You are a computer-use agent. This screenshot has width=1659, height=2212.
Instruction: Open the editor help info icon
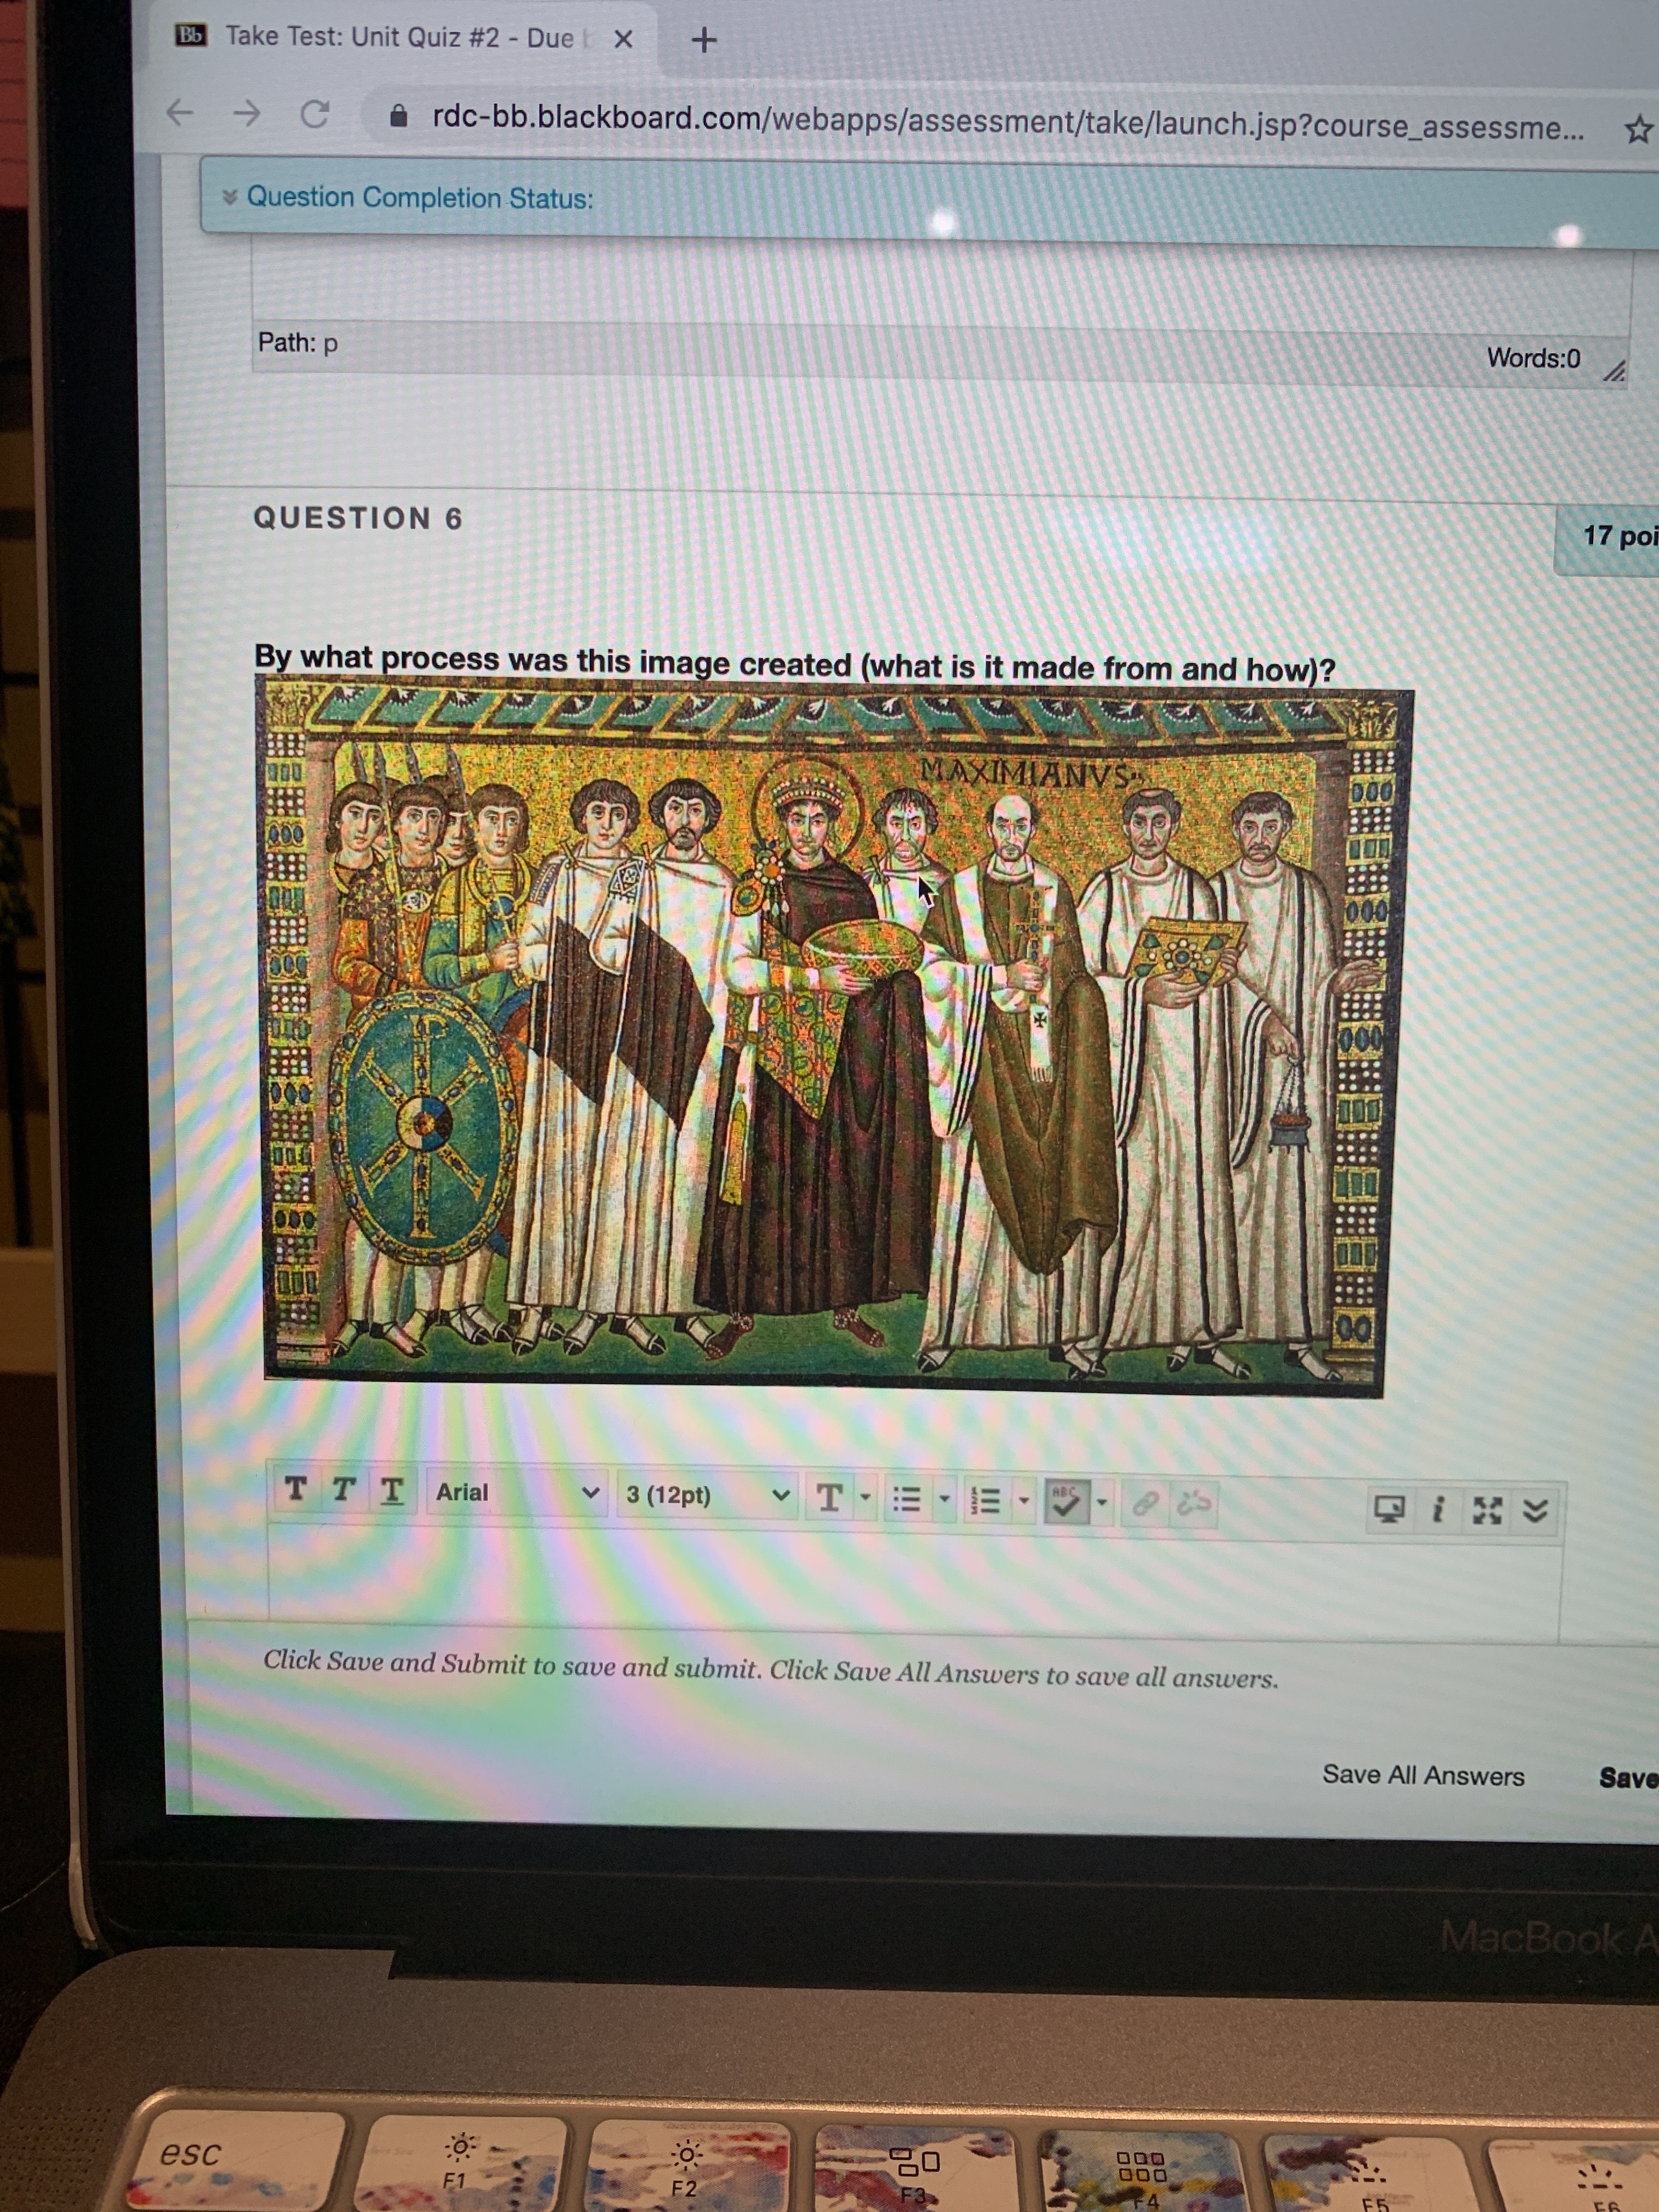(1438, 1509)
